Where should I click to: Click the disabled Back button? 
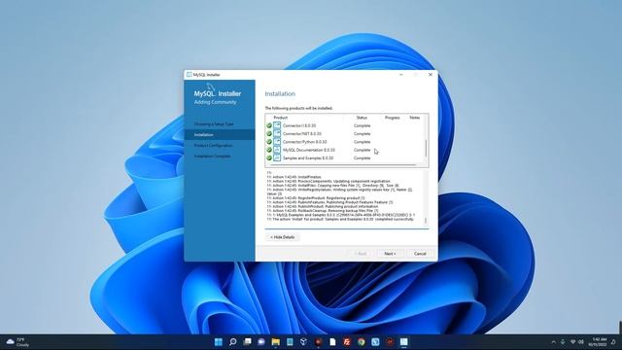361,254
